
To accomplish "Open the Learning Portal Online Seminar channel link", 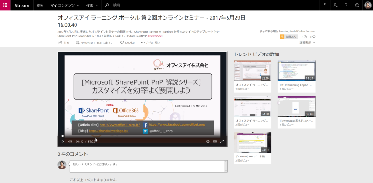I will (297, 31).
